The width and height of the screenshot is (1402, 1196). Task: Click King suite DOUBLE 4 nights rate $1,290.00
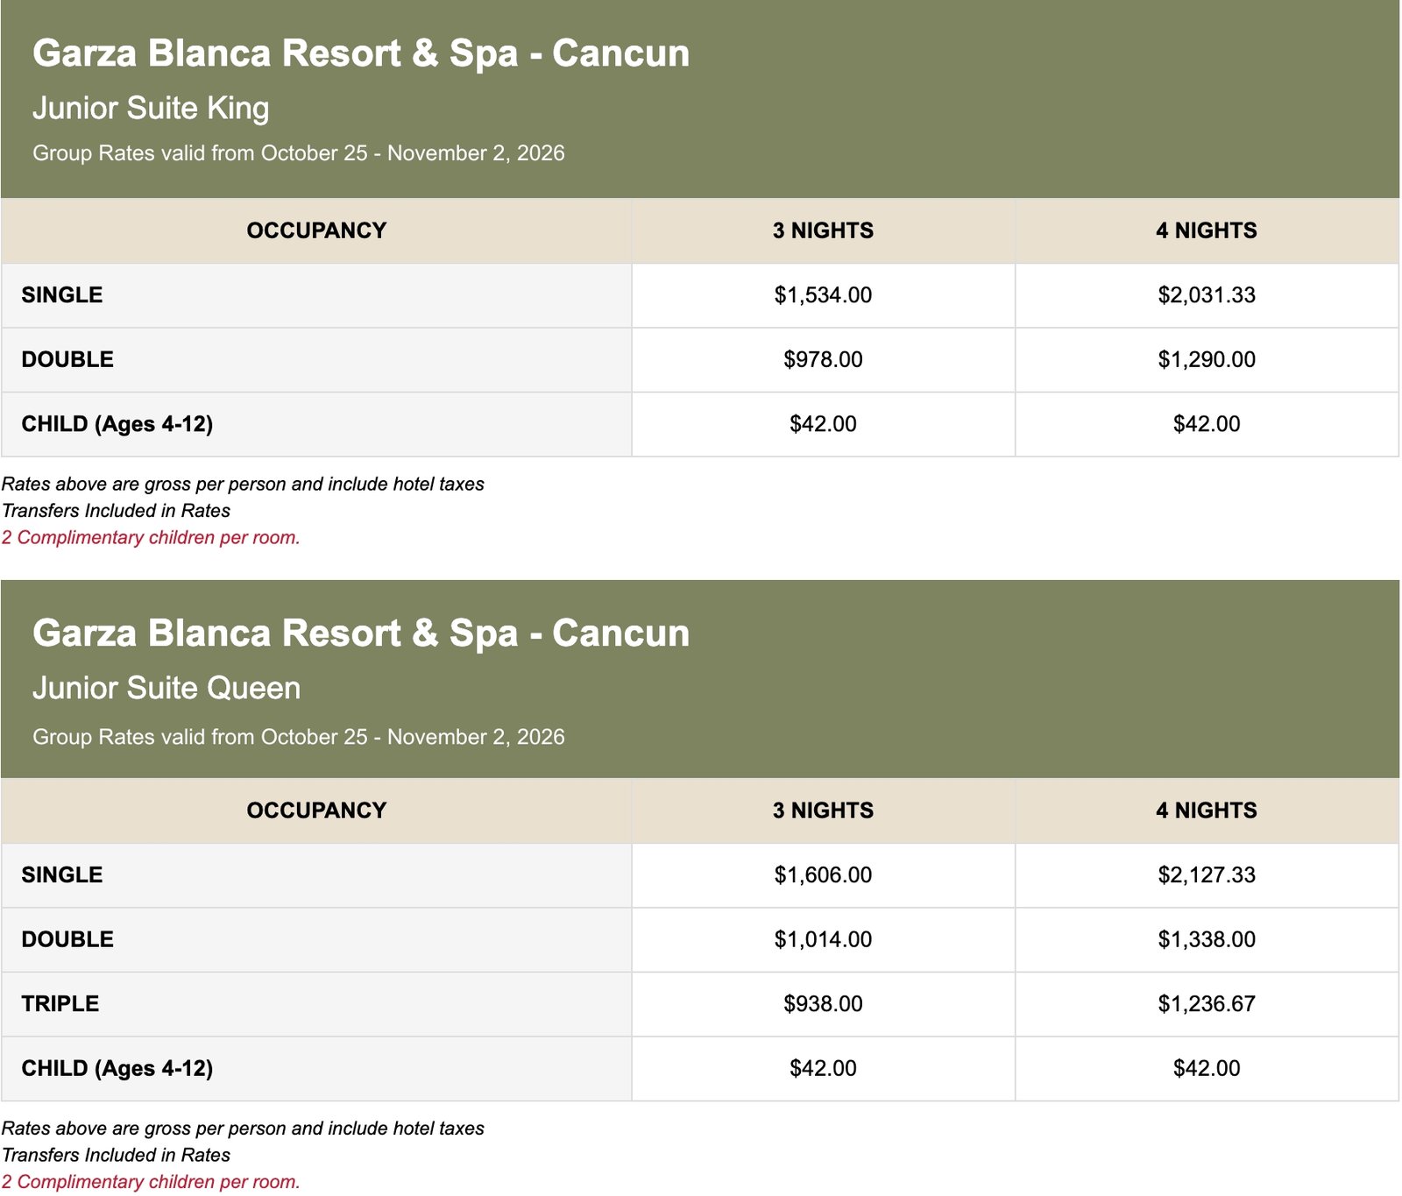click(1207, 359)
